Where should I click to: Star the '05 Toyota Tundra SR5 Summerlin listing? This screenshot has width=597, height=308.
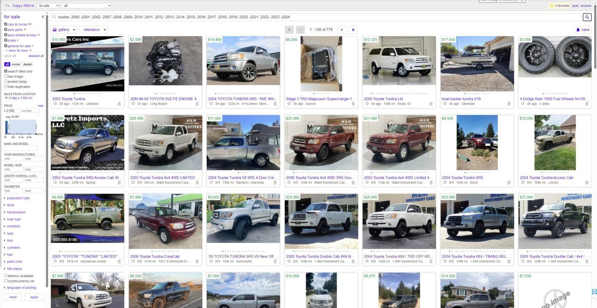tap(211, 261)
